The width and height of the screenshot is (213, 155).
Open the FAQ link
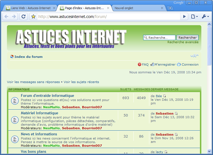(145, 64)
